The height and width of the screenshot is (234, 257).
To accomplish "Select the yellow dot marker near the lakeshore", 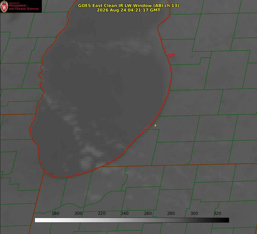I will [x=155, y=125].
